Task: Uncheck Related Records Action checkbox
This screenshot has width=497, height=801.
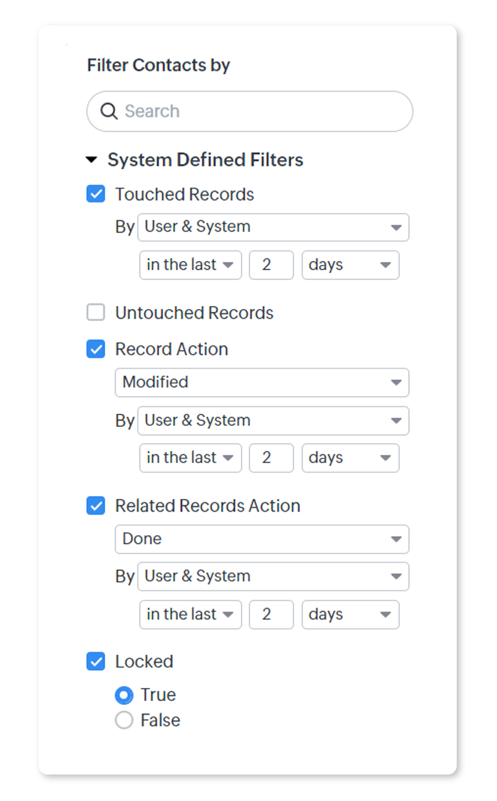Action: [96, 506]
